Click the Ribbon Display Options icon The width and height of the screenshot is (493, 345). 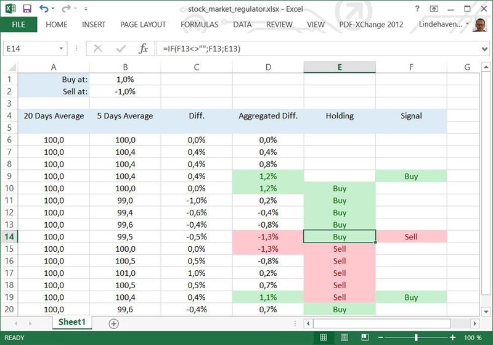pos(434,9)
